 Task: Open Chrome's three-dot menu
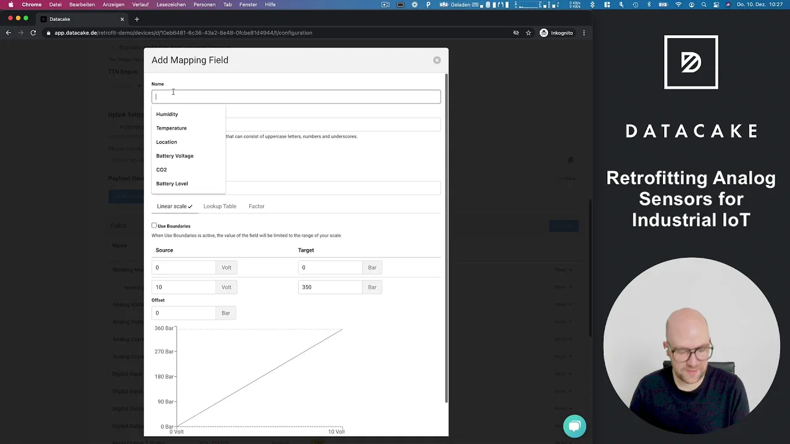coord(584,33)
